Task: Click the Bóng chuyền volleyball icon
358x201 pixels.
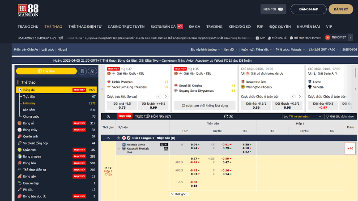Action: tap(20, 157)
